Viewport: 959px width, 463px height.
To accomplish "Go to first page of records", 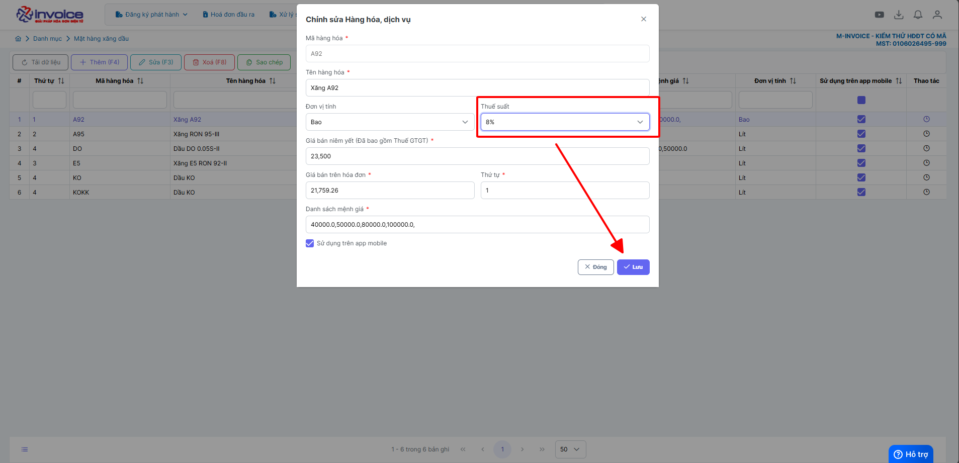I will pyautogui.click(x=463, y=449).
